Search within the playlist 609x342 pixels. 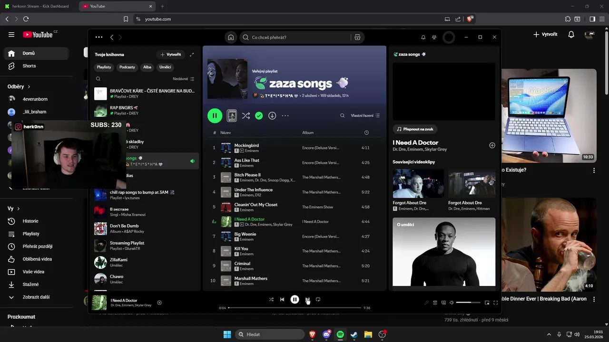342,115
